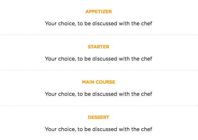This screenshot has width=198, height=140.
Task: Select the DESSERT heading
Action: tap(98, 117)
